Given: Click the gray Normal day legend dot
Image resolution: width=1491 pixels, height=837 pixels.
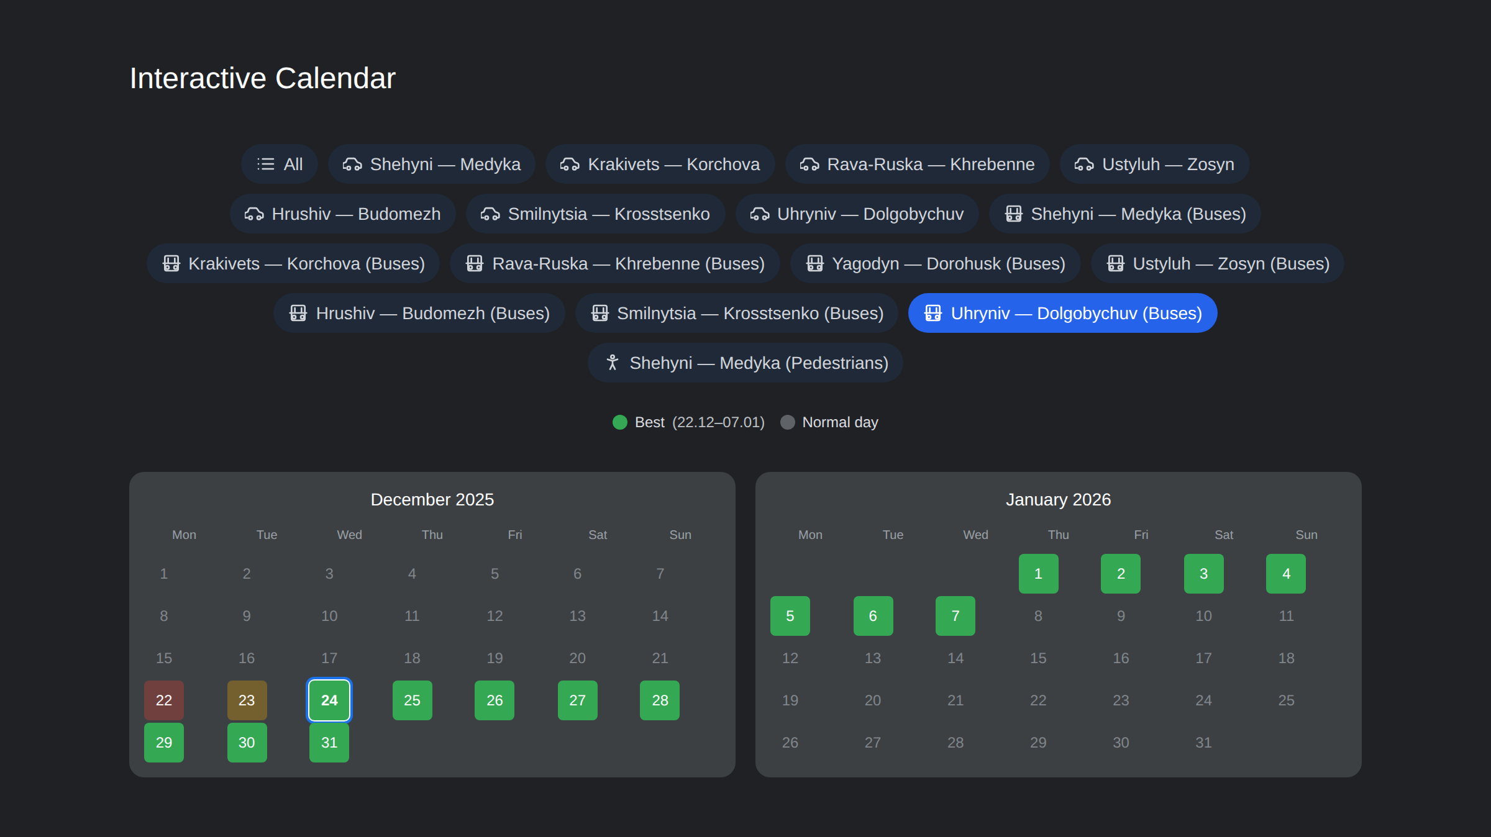Looking at the screenshot, I should pyautogui.click(x=787, y=422).
